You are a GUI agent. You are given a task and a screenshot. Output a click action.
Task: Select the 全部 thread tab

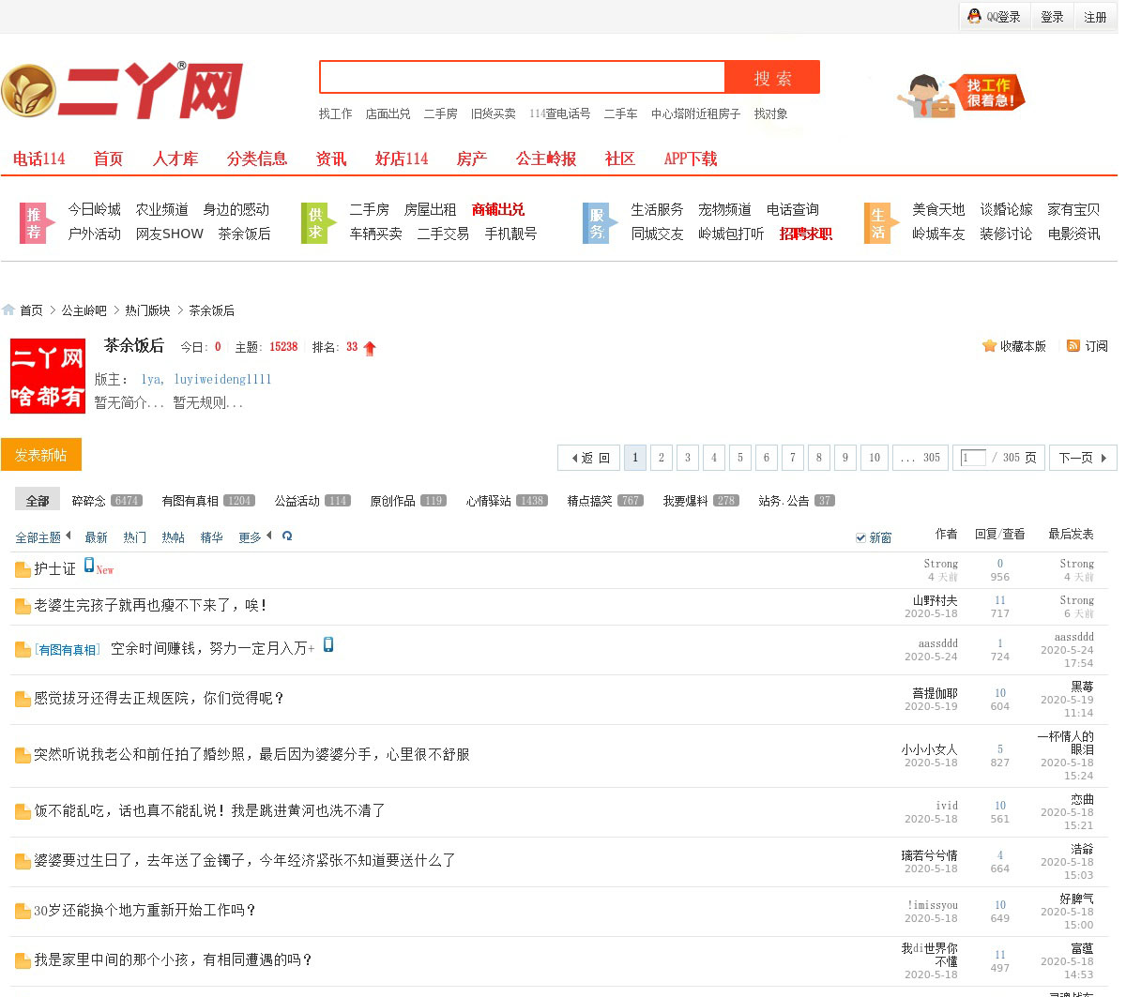[38, 500]
